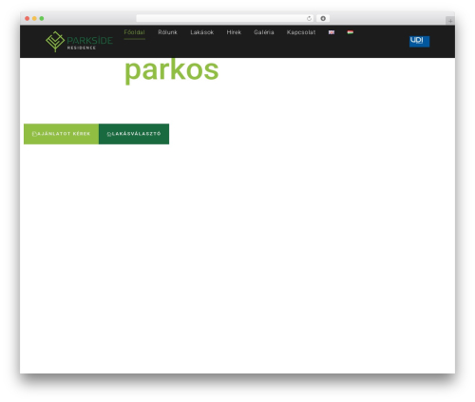Maximize the window with the green button

(x=42, y=18)
